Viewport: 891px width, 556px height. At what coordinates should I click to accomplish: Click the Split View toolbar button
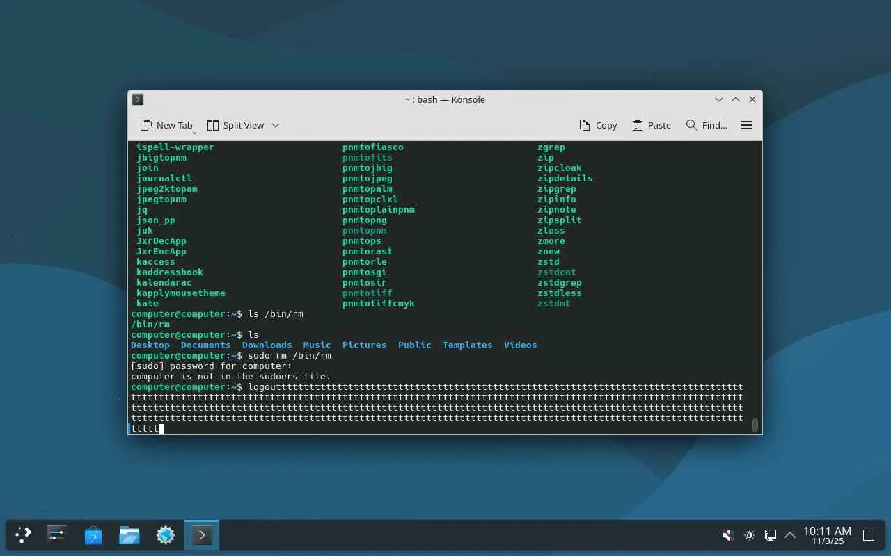click(x=235, y=125)
